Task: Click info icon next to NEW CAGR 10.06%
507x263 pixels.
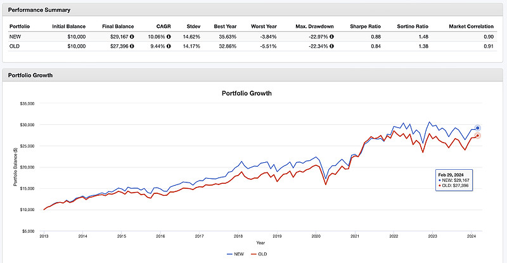Action: [168, 37]
